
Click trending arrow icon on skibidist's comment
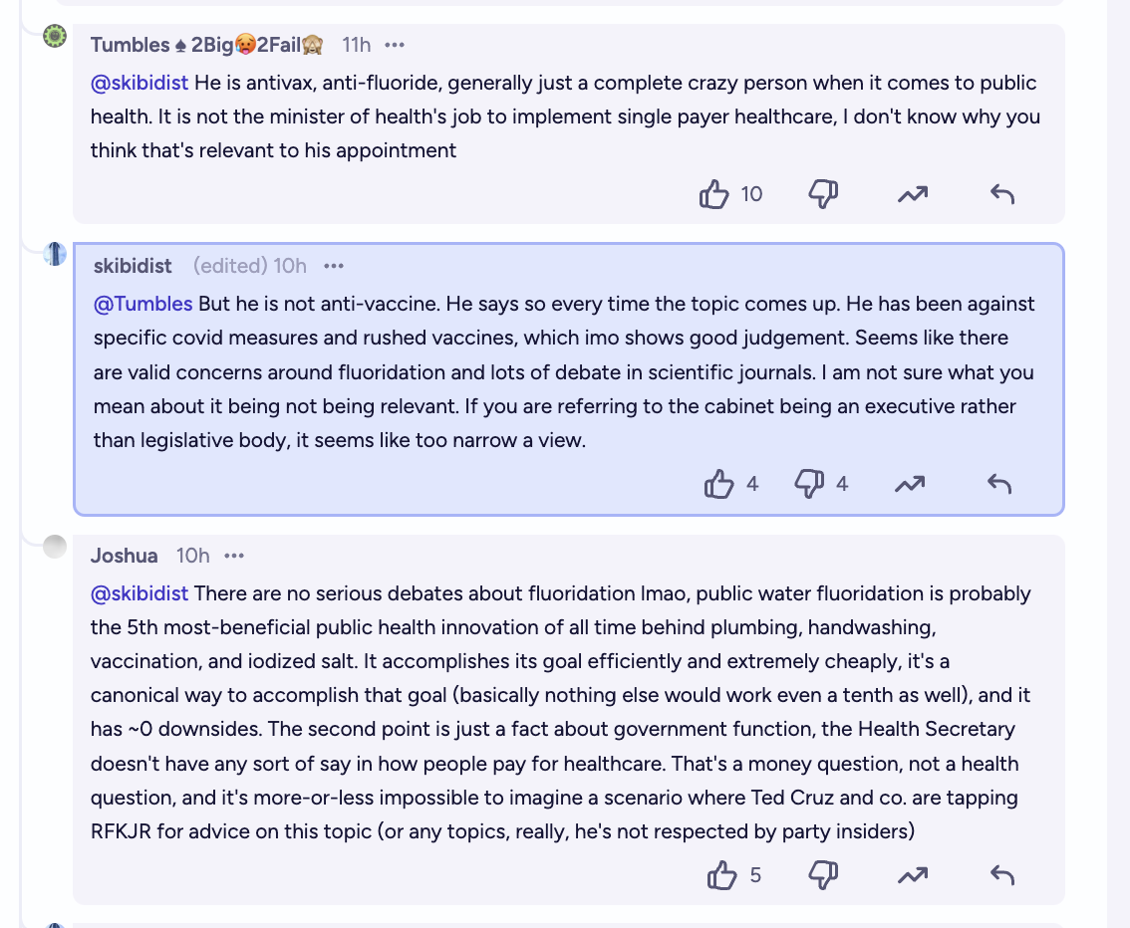[x=910, y=484]
